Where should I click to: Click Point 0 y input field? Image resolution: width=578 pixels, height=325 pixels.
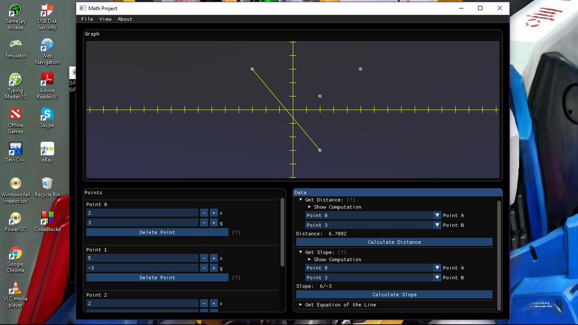pyautogui.click(x=142, y=222)
